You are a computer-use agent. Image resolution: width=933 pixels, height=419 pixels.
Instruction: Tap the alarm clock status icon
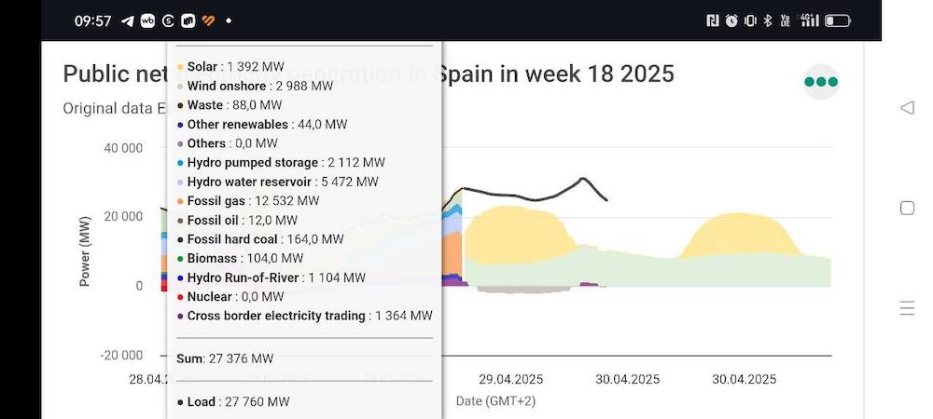tap(731, 20)
